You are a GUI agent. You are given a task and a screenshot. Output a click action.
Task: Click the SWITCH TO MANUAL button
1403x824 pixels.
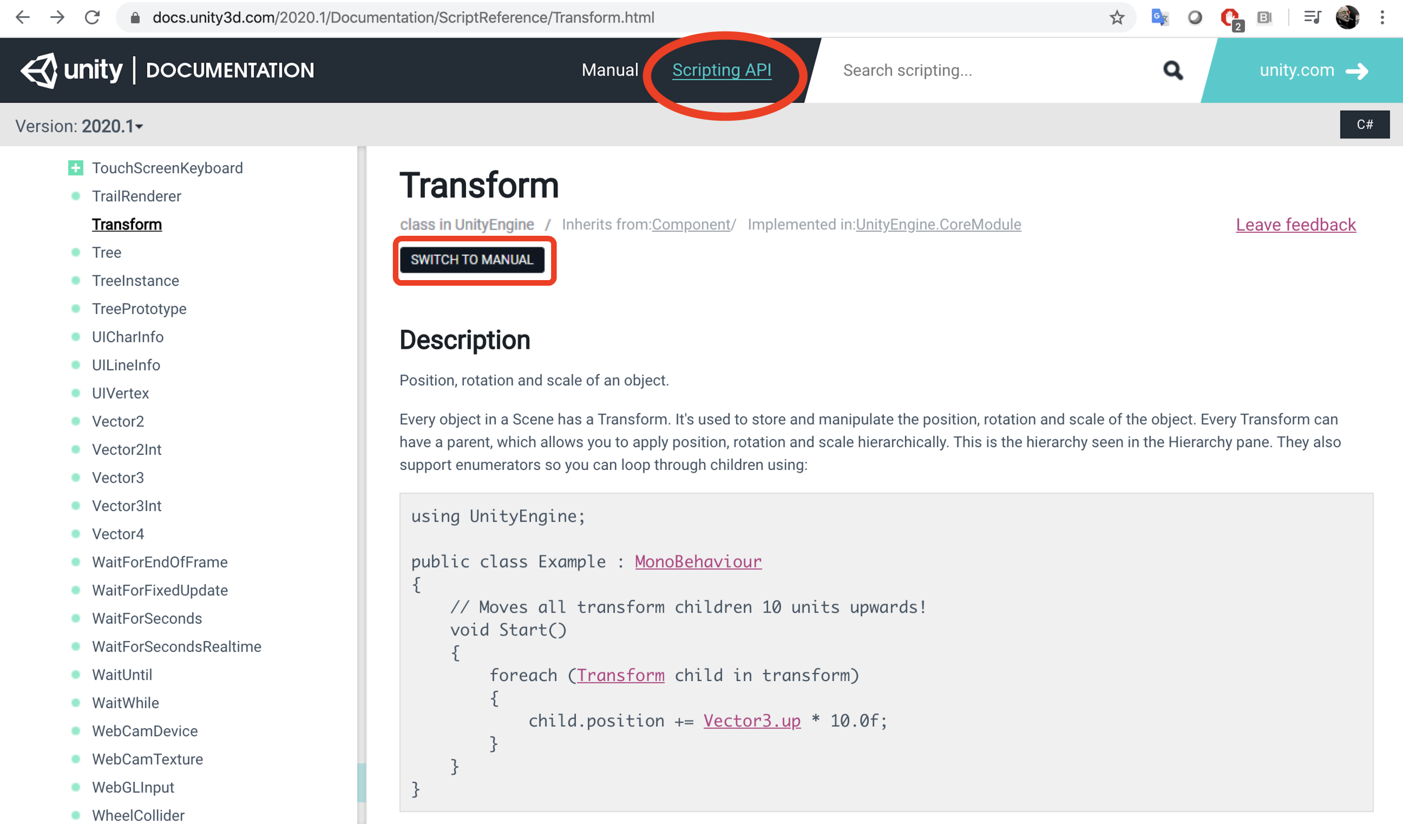coord(471,260)
